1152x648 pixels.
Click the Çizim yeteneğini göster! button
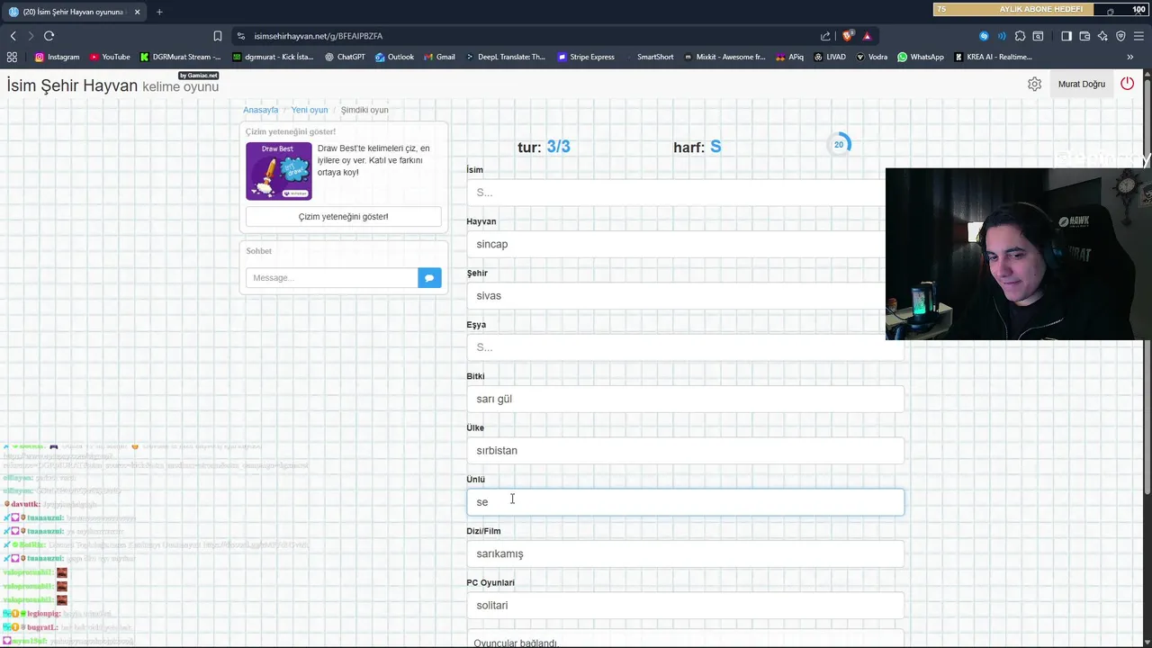point(344,217)
